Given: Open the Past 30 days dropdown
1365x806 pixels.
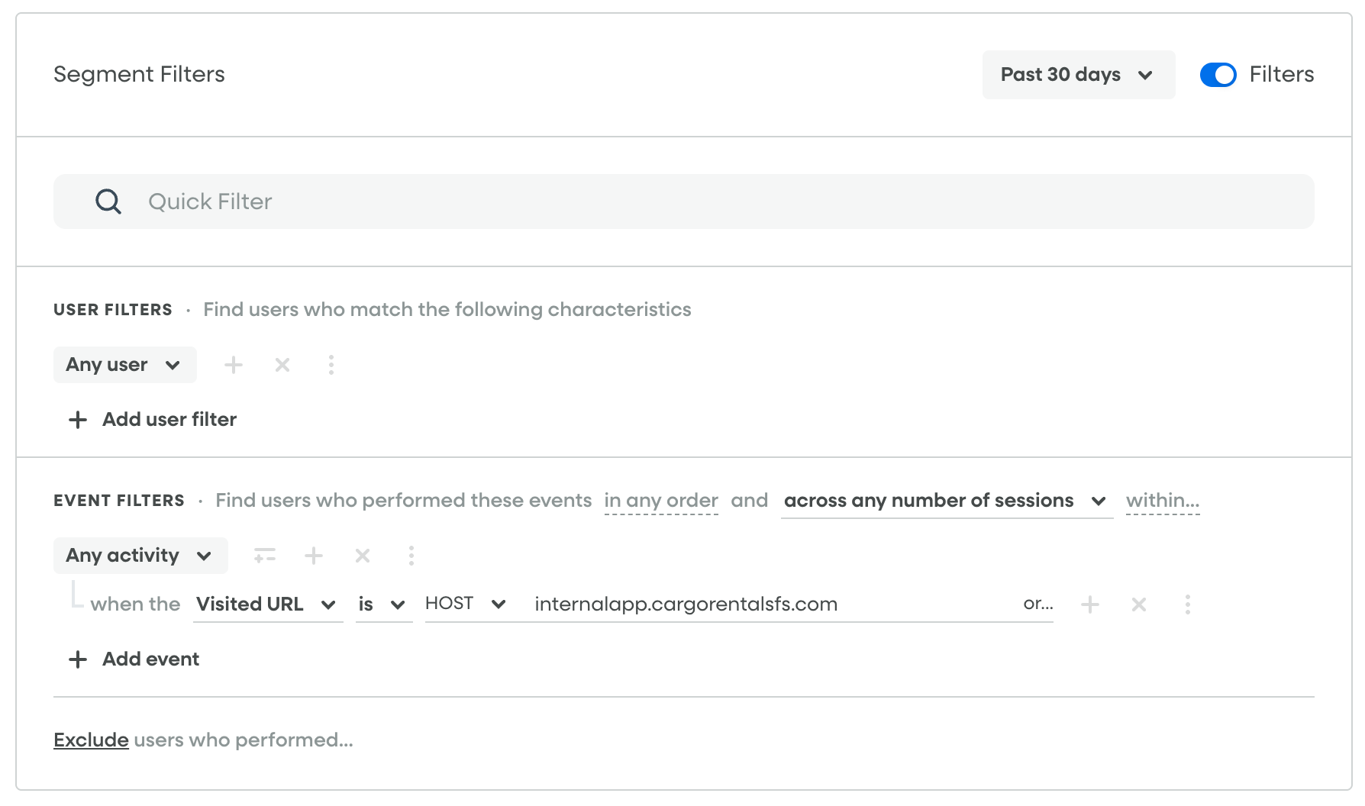Looking at the screenshot, I should coord(1077,75).
